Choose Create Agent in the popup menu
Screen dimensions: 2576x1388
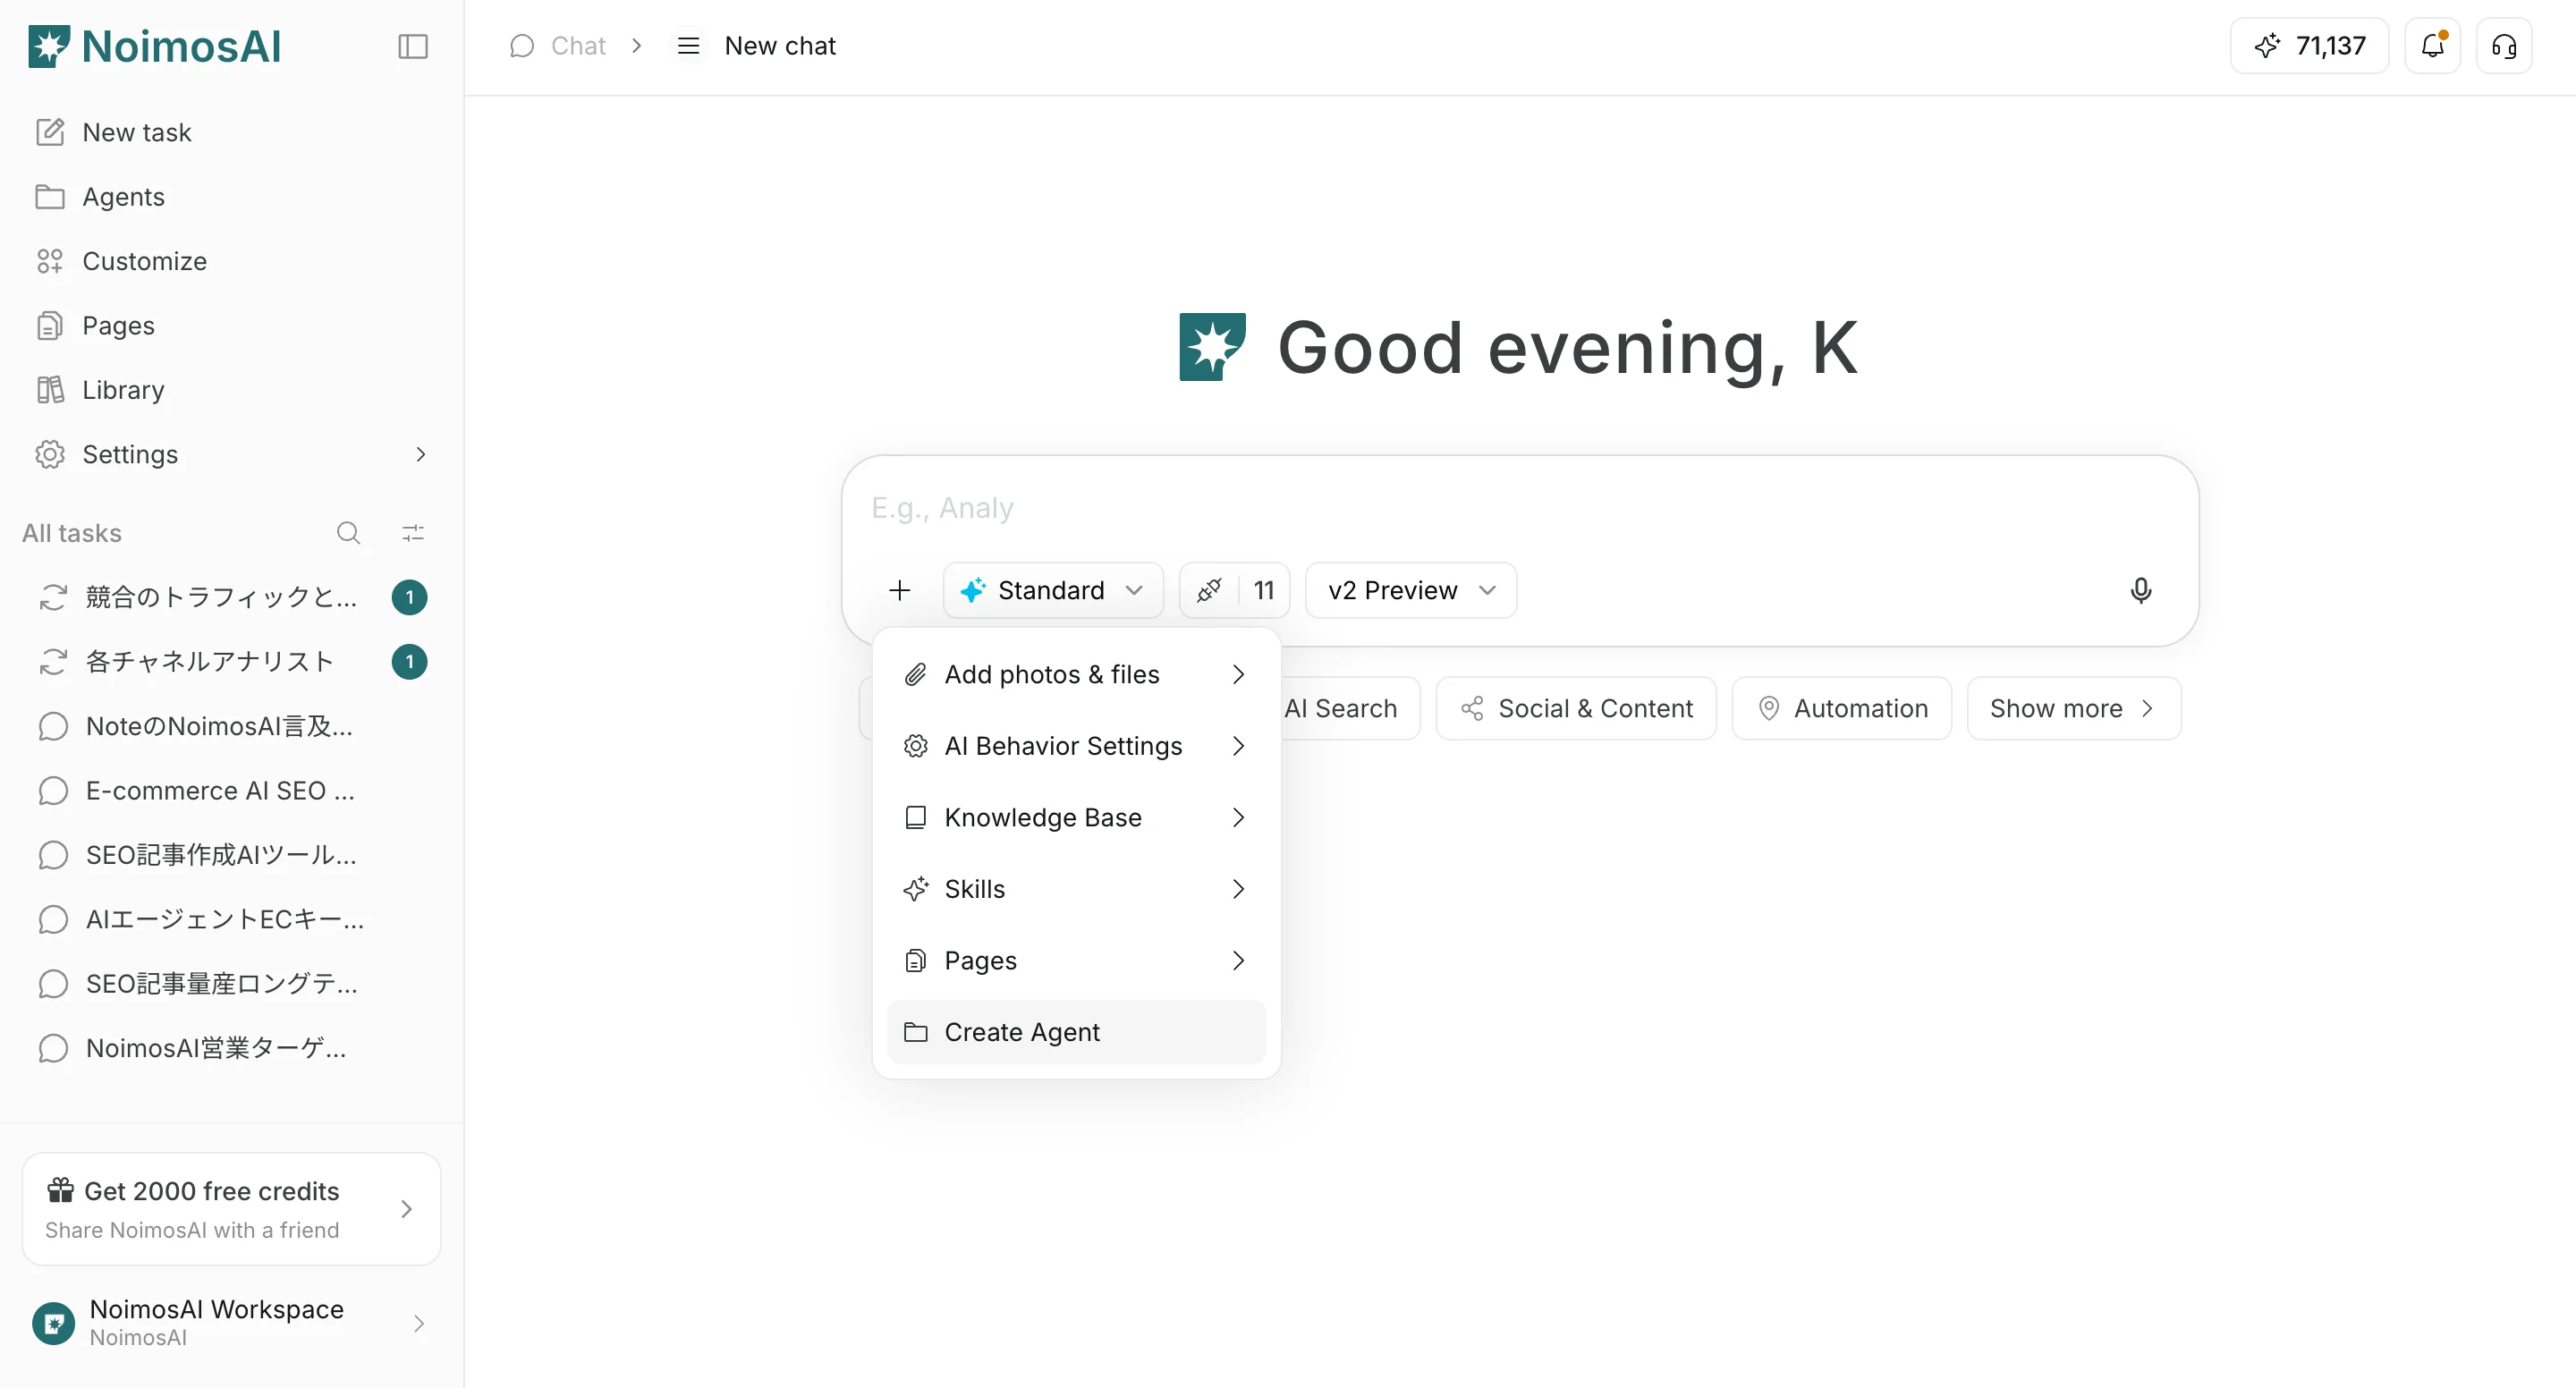click(1076, 1032)
